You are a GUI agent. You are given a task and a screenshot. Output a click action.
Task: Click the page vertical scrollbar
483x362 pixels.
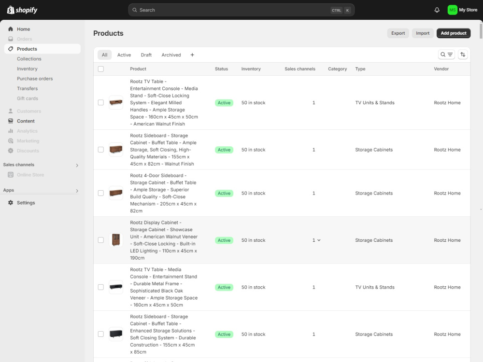click(x=481, y=30)
